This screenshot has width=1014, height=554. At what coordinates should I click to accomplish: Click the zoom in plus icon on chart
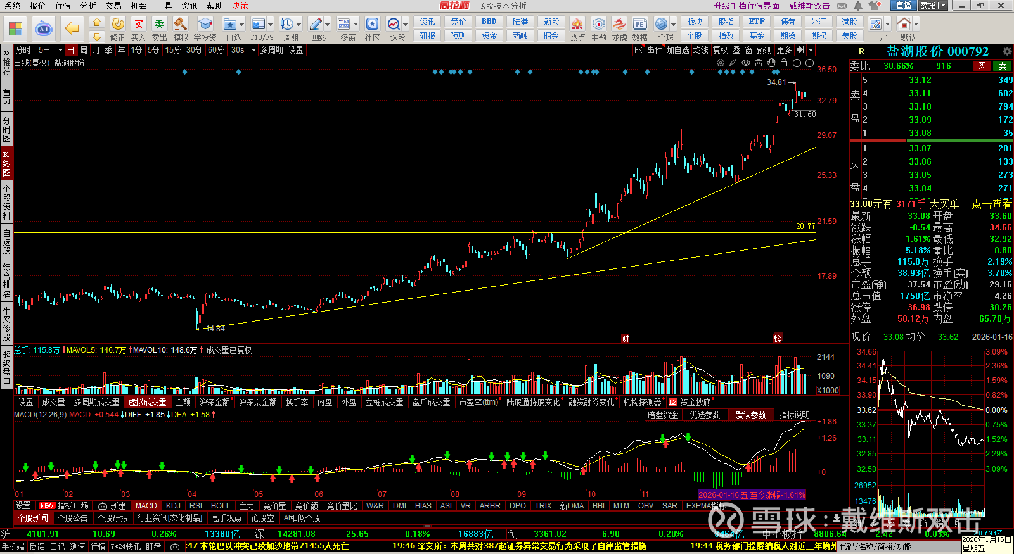tap(797, 63)
